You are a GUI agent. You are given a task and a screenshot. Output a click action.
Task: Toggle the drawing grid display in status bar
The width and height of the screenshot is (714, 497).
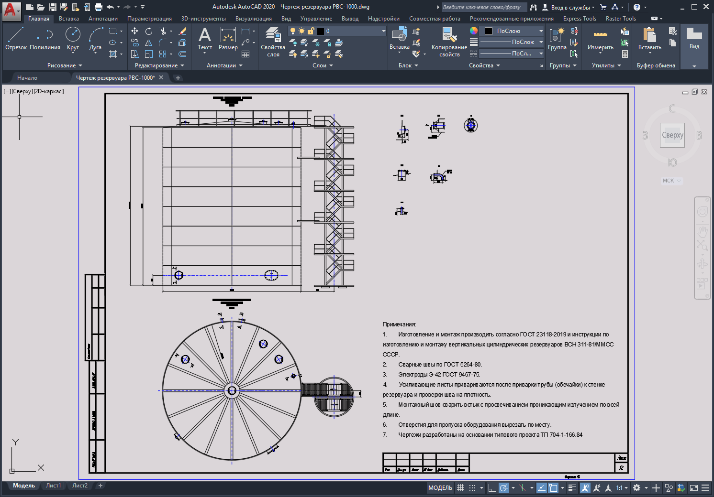click(x=460, y=488)
